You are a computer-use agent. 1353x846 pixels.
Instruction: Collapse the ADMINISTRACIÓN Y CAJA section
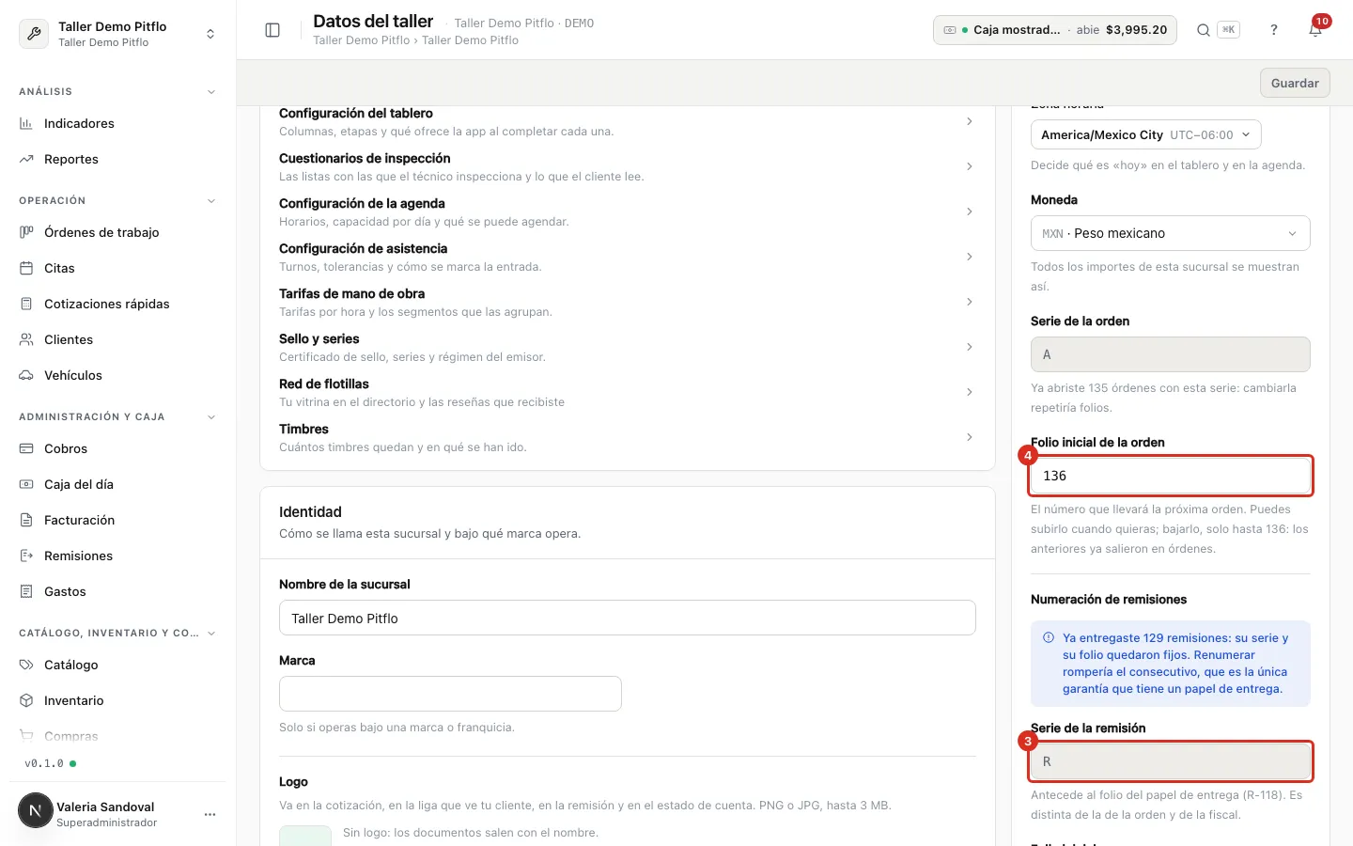pos(211,417)
